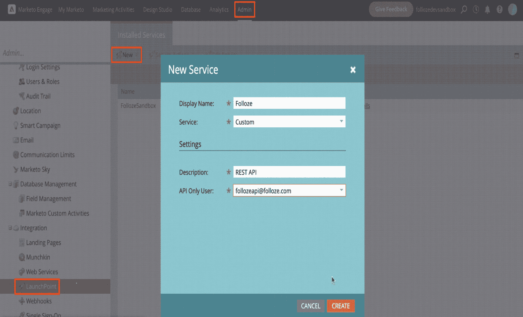
Task: Click the help question mark icon
Action: [x=500, y=9]
